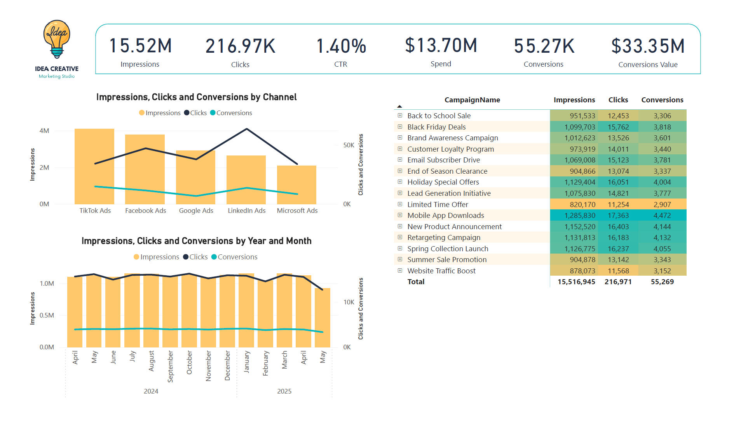Select the Retargeting Campaign name in table
The height and width of the screenshot is (423, 734).
pyautogui.click(x=444, y=238)
